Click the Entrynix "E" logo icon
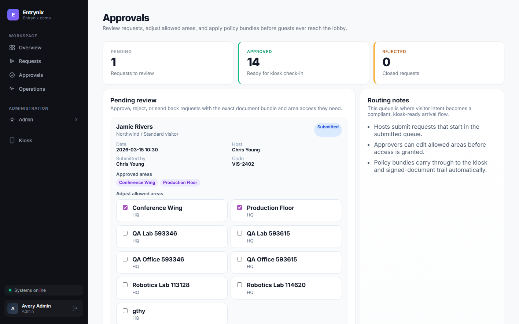This screenshot has width=519, height=324. coord(13,15)
